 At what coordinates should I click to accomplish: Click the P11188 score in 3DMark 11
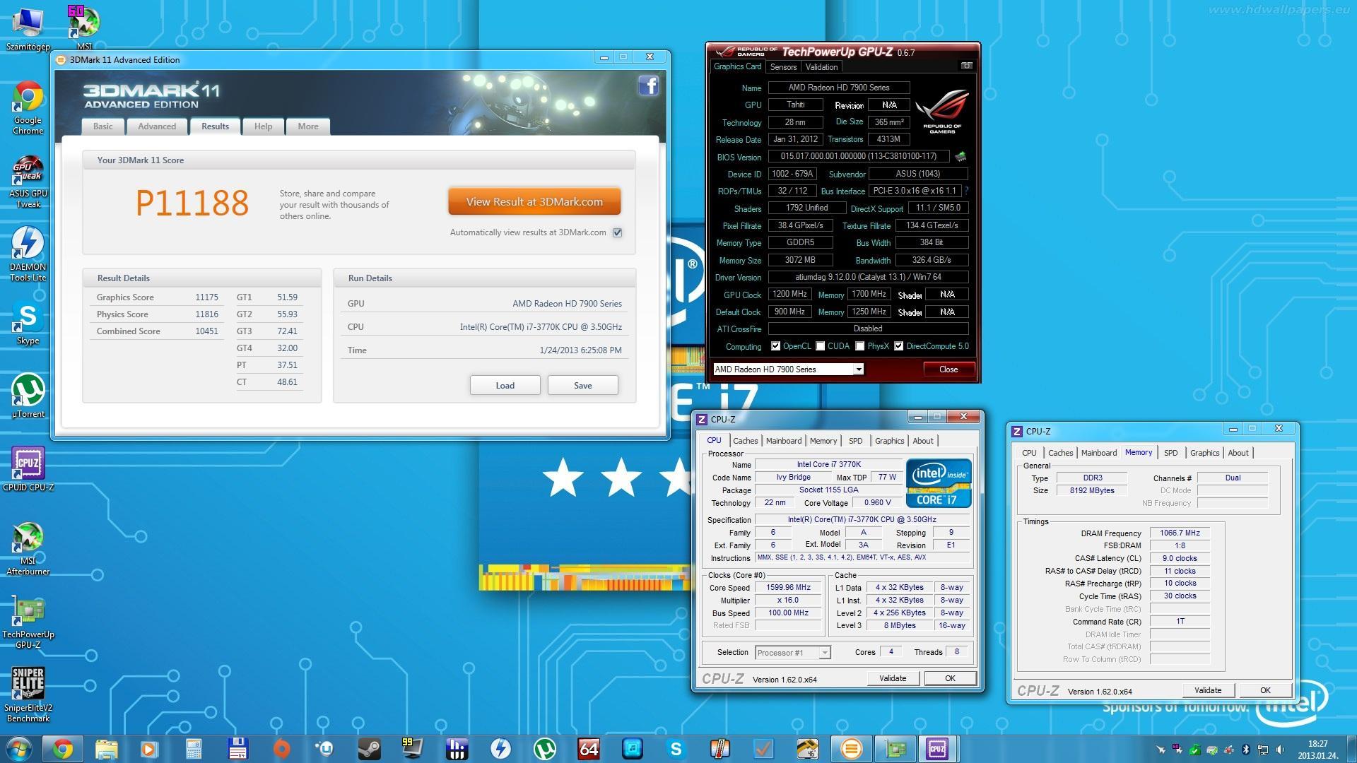tap(192, 203)
